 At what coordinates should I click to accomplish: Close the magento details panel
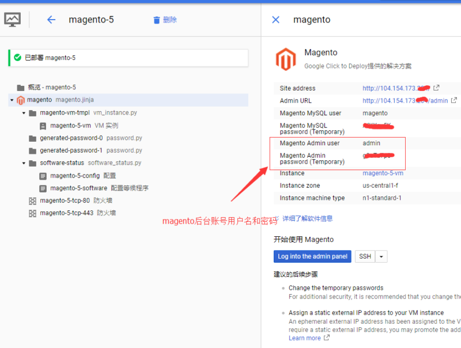[276, 20]
